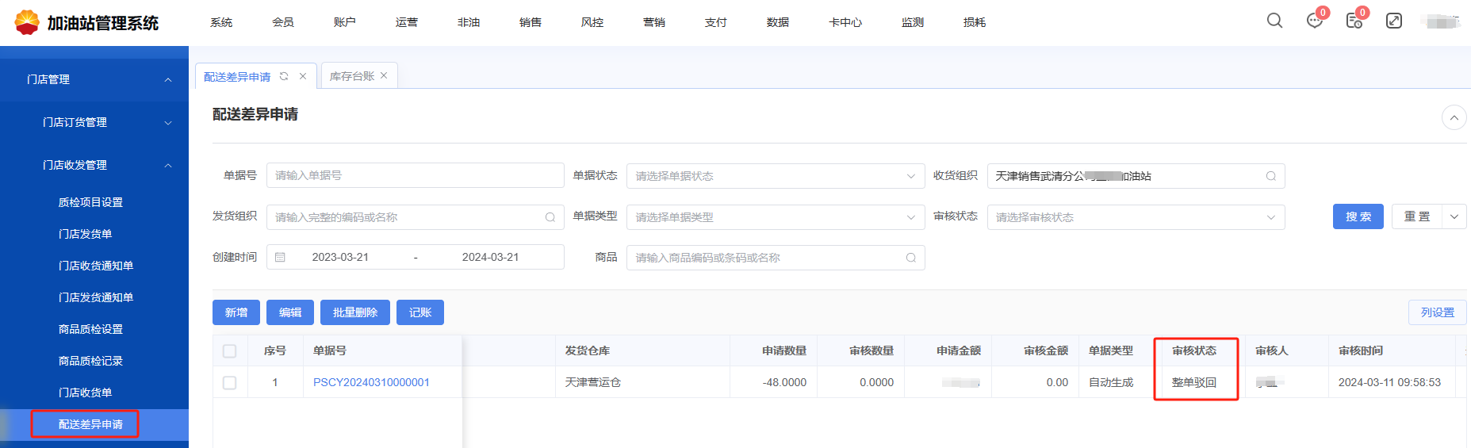Click the 单据号 input field
Viewport: 1471px width, 448px height.
(415, 175)
